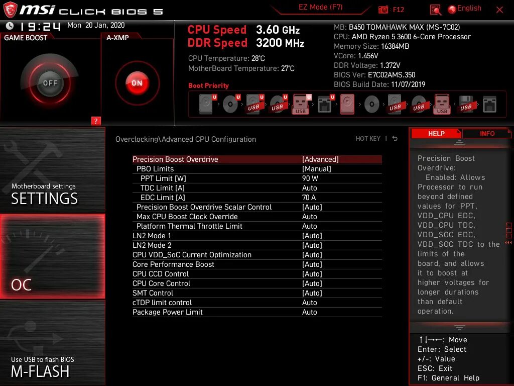Click the date Mon 20 Jan, 2020
Viewport: 514px width, 386px height.
(96, 25)
